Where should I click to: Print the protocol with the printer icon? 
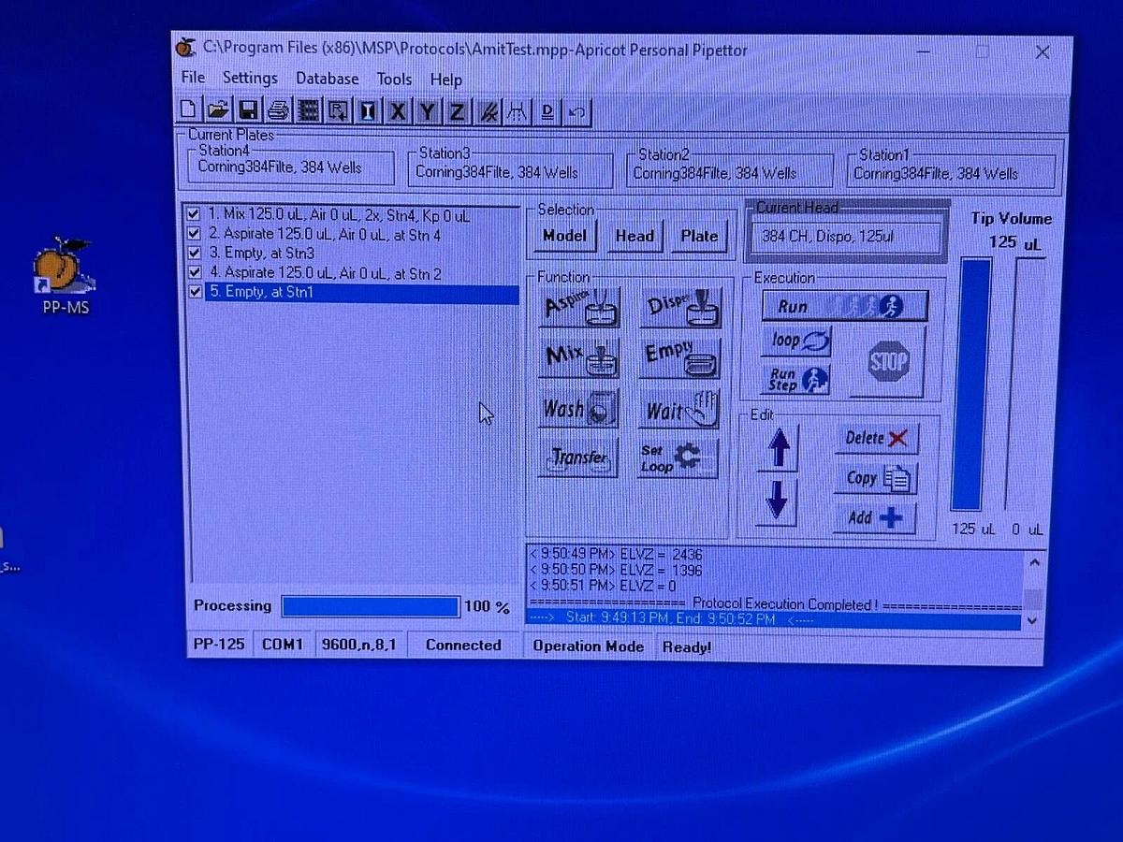coord(278,111)
